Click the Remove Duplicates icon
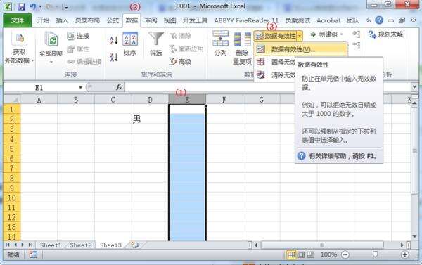 tap(242, 39)
